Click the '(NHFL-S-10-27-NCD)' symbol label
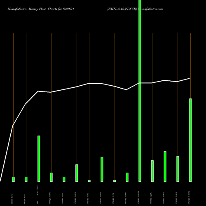Image resolution: width=206 pixels, height=206 pixels. point(122,9)
